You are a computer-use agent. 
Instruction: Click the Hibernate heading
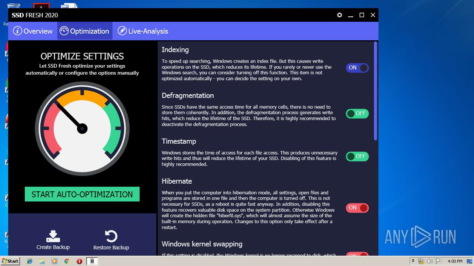click(177, 181)
